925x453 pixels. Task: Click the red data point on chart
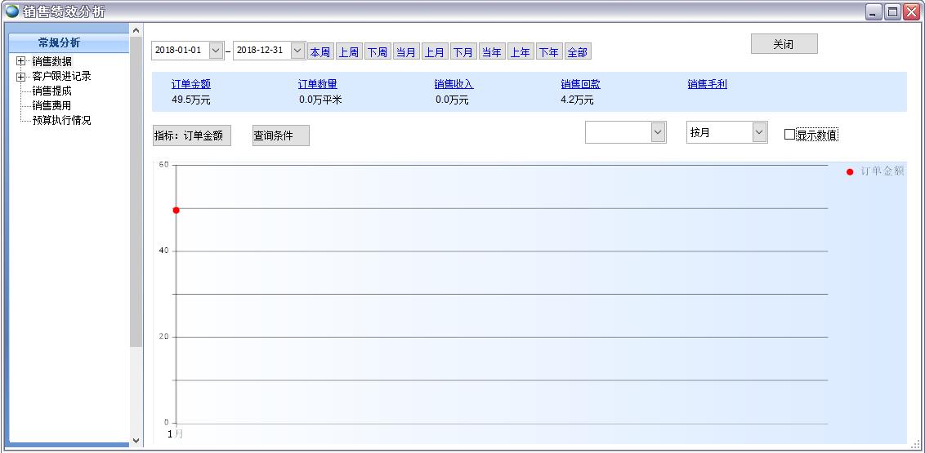(x=176, y=210)
